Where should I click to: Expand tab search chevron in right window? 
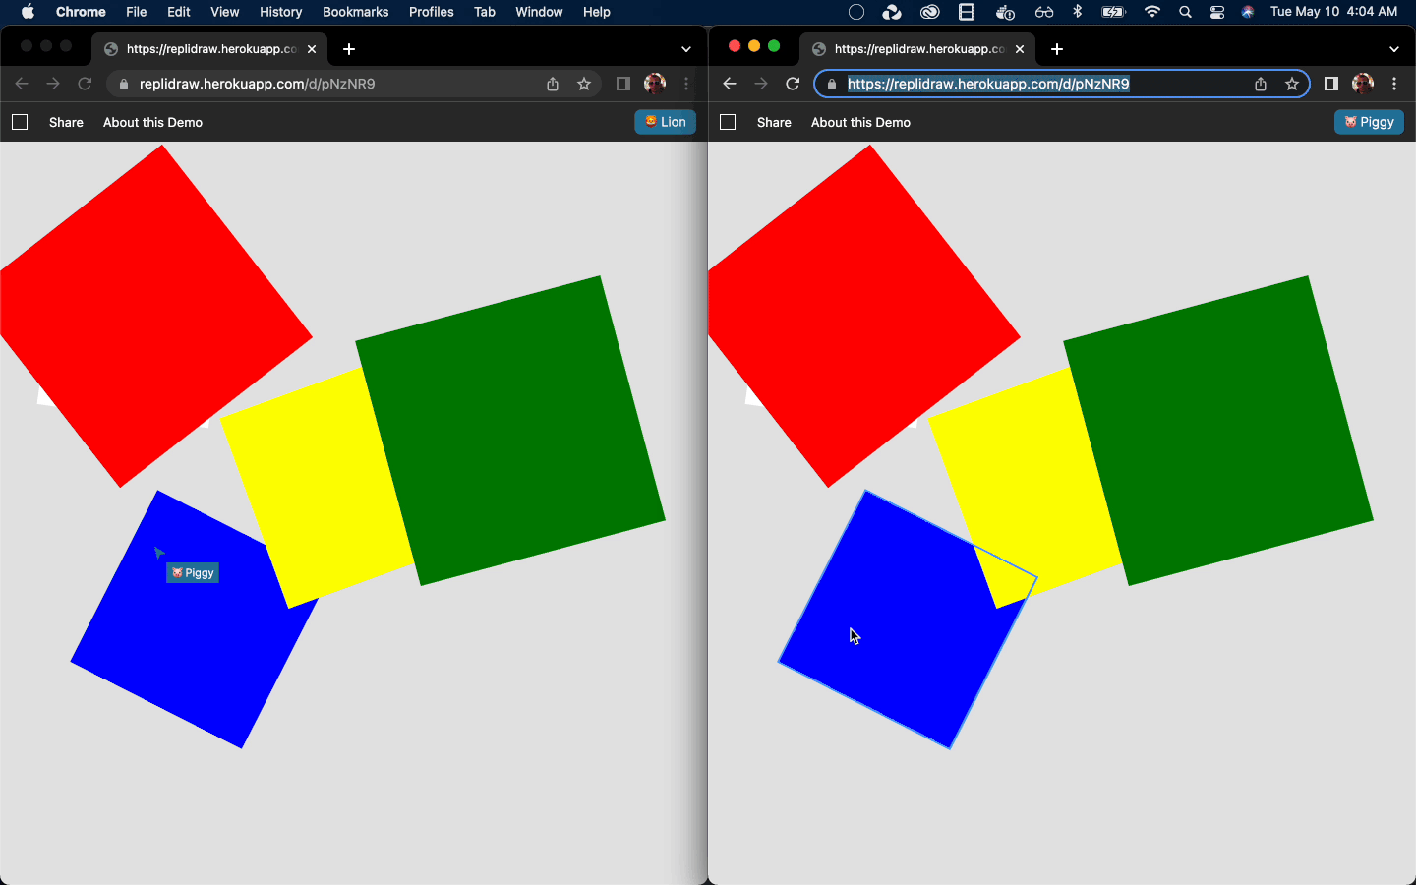1394,49
